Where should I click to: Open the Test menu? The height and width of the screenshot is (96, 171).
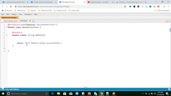pyautogui.click(x=21, y=14)
